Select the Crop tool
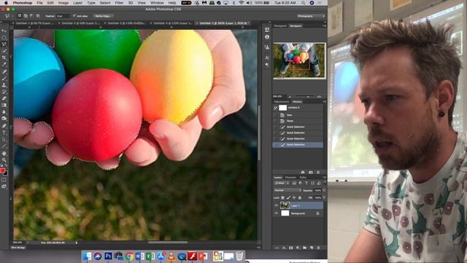This screenshot has width=467, height=263. coord(4,58)
